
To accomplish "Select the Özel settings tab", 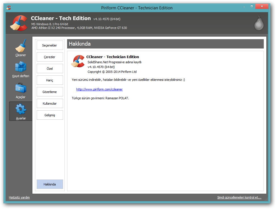I will (x=50, y=69).
